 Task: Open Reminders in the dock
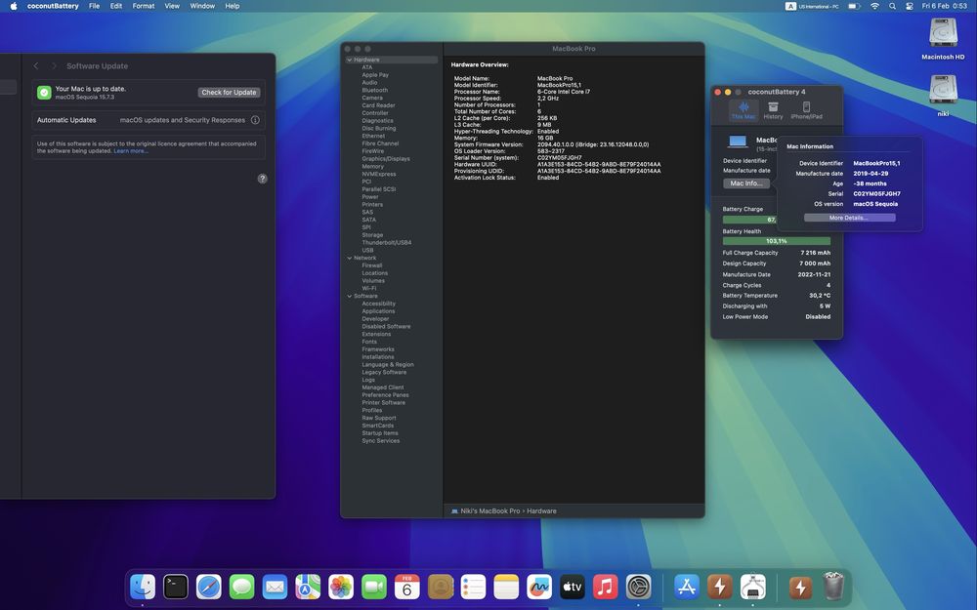tap(473, 587)
